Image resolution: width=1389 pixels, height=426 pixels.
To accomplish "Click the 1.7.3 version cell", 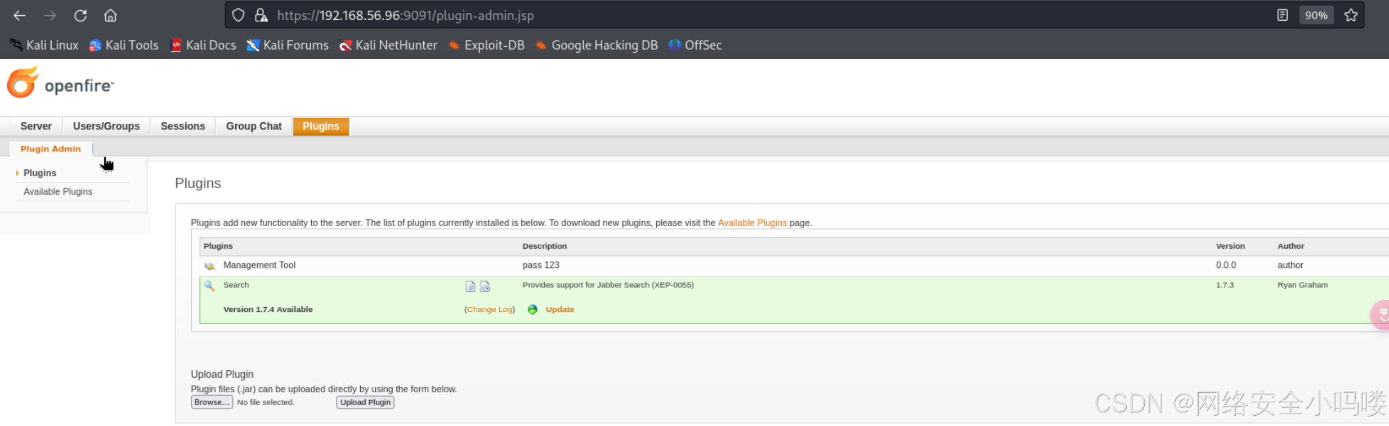I will (1225, 285).
